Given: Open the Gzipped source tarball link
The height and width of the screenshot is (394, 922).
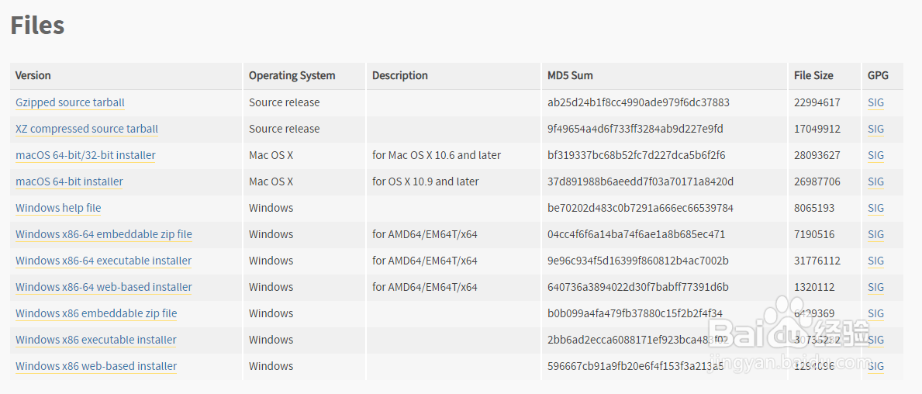Looking at the screenshot, I should click(70, 102).
